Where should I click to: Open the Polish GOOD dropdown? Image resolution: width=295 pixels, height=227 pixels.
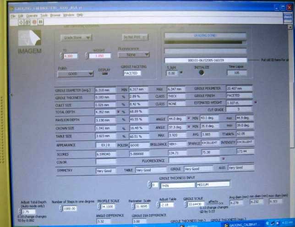pos(76,74)
